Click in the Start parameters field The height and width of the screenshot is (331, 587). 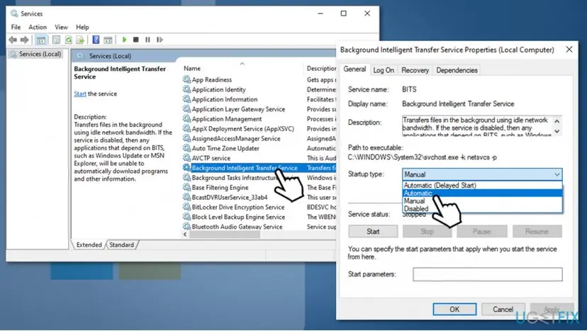pos(488,274)
